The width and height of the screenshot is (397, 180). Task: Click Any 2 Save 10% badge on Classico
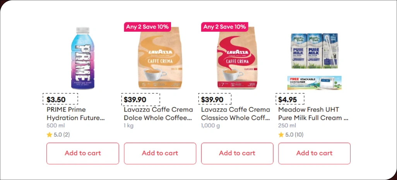[224, 27]
